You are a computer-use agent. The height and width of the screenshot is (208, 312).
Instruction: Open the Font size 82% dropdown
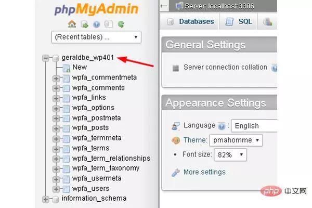[230, 154]
